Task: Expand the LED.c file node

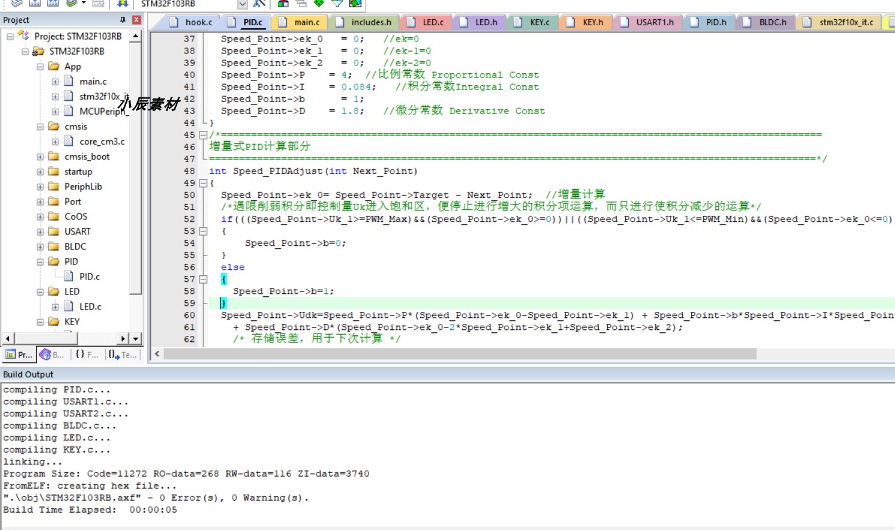Action: tap(55, 307)
